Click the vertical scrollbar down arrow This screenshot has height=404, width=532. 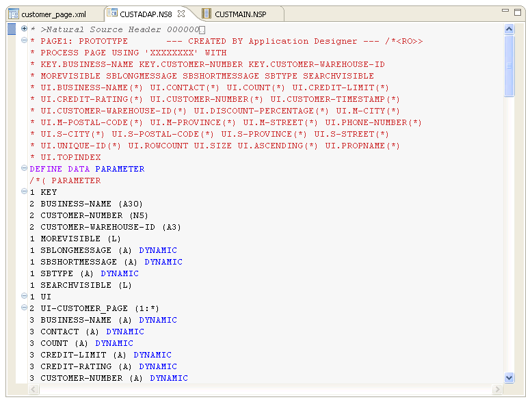pyautogui.click(x=509, y=377)
